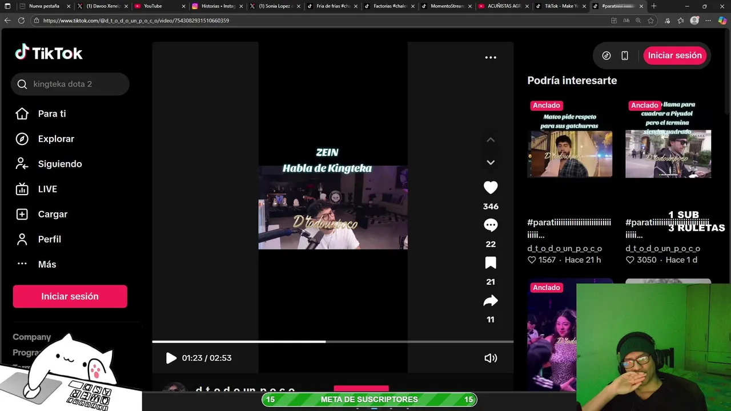The image size is (731, 411).
Task: Click the music extension icon
Action: [667, 21]
